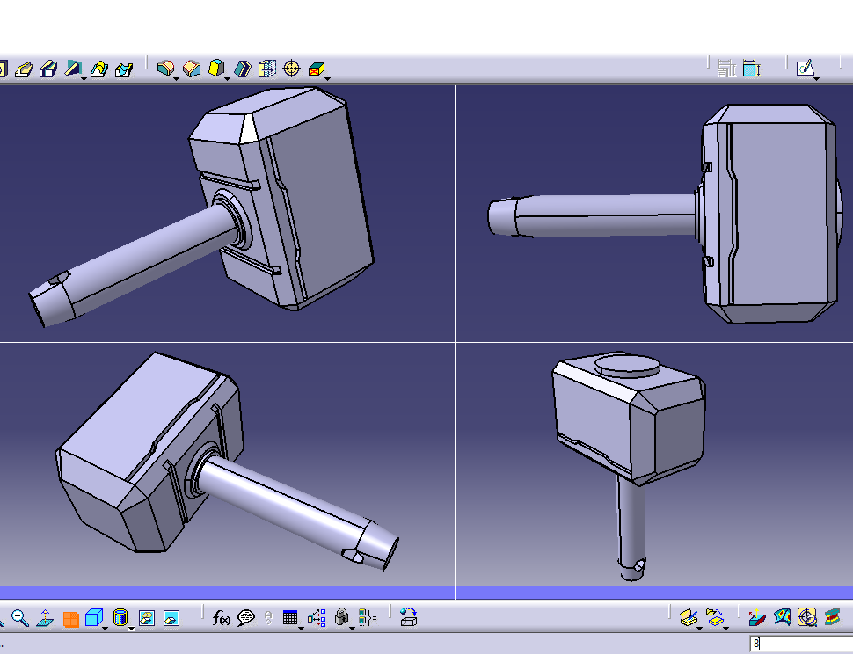The width and height of the screenshot is (853, 670).
Task: Expand the Sketch tool dropdown arrow
Action: click(817, 79)
